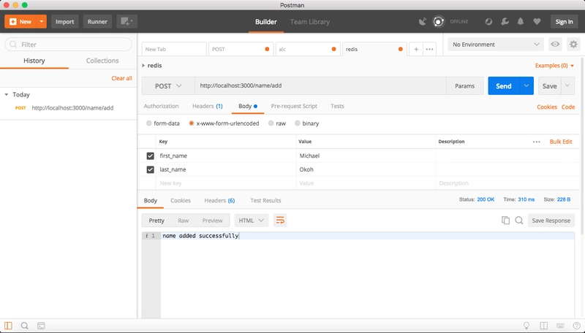Open response Headers (6) tab

219,200
